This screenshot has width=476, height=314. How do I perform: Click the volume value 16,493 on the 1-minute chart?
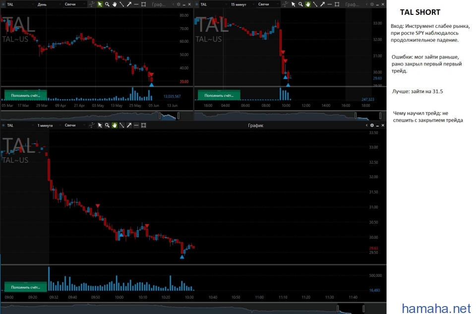[x=375, y=290]
